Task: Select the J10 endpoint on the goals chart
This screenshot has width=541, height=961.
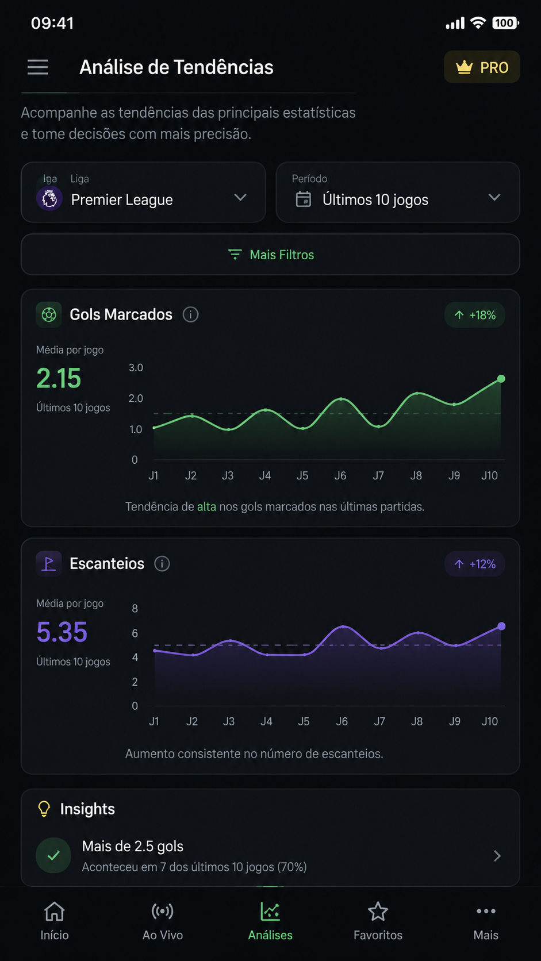Action: click(x=501, y=379)
